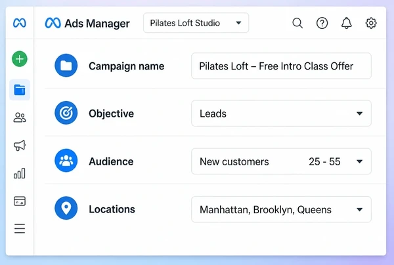Click the Locations dropdown arrow
This screenshot has width=394, height=265.
tap(360, 209)
